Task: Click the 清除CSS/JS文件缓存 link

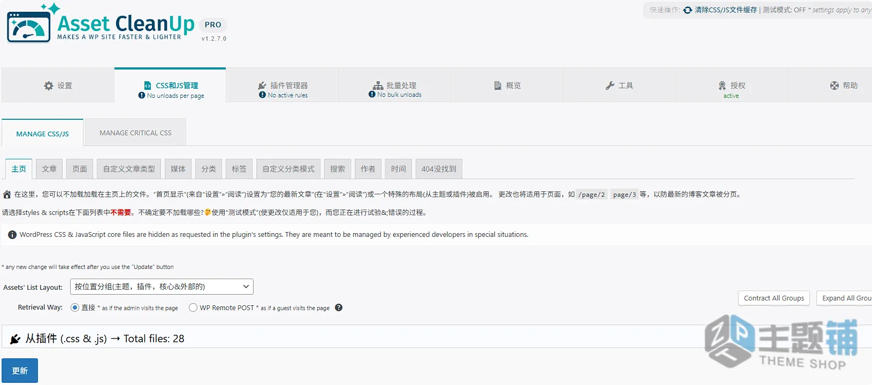Action: tap(726, 10)
